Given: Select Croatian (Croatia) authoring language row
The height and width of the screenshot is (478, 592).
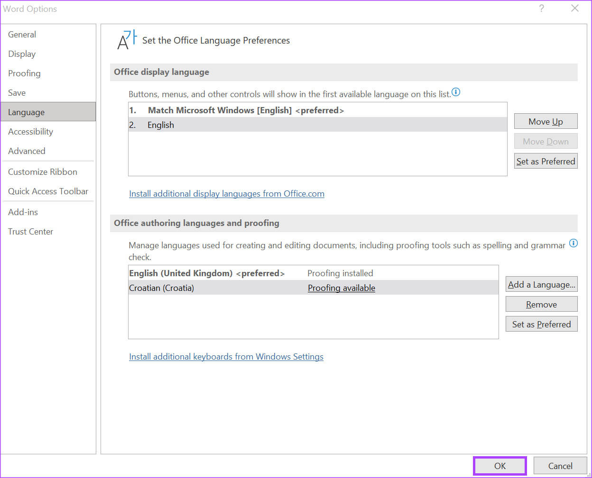Looking at the screenshot, I should (314, 288).
